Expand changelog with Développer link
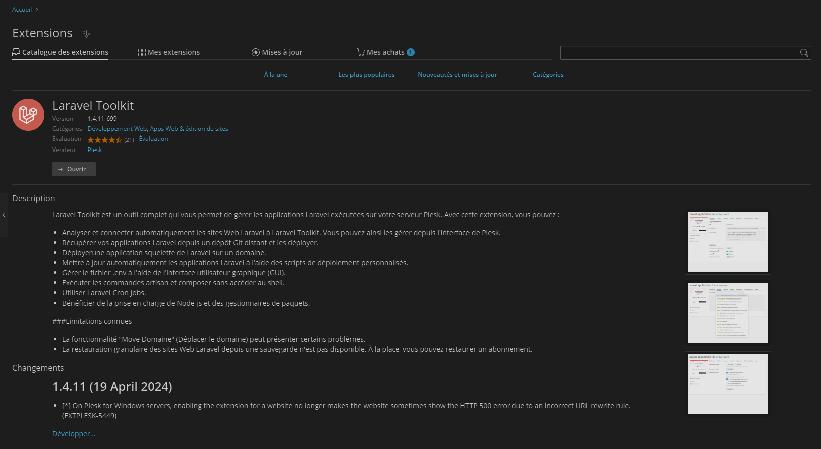This screenshot has width=821, height=449. [x=74, y=434]
